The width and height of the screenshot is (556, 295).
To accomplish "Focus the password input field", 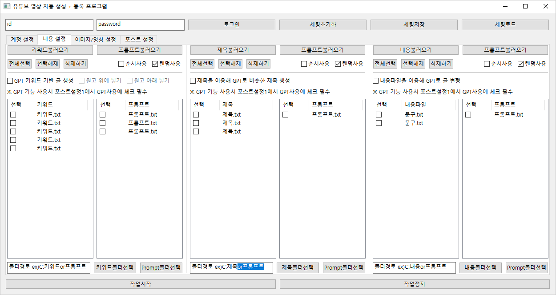I will click(140, 24).
